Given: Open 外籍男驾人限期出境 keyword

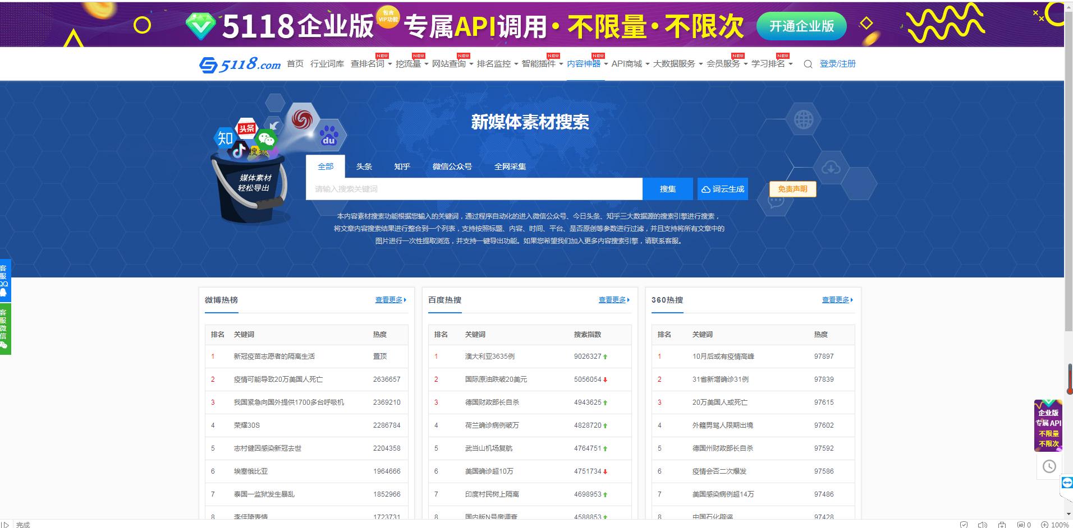Looking at the screenshot, I should point(723,425).
